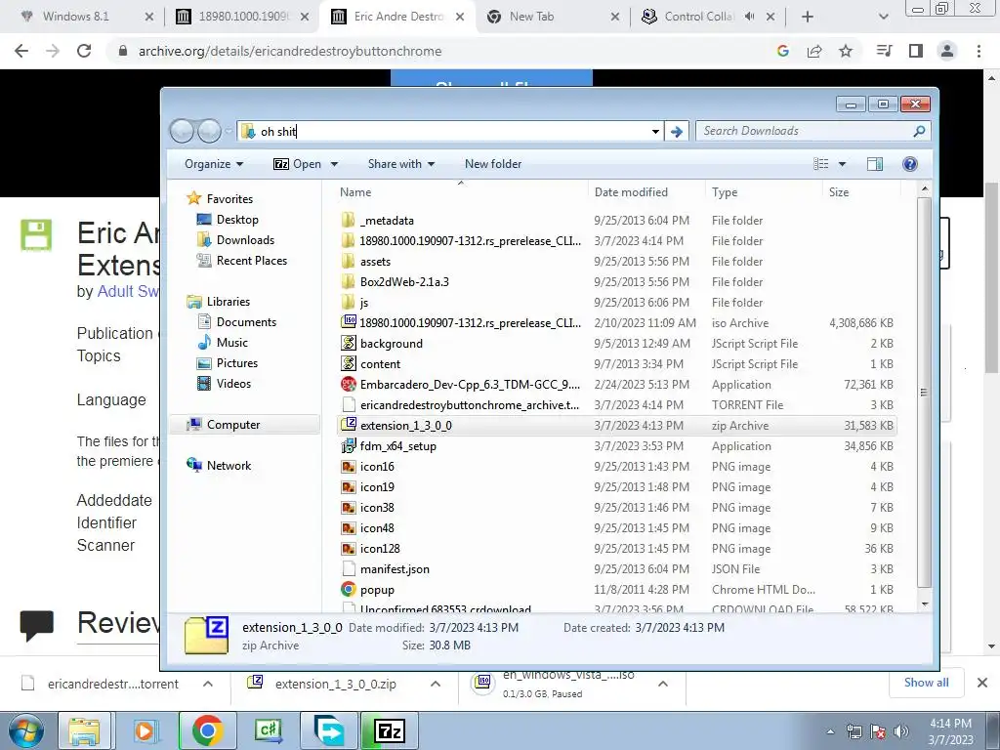The height and width of the screenshot is (750, 1000).
Task: Open the Organize dropdown menu
Action: click(x=214, y=164)
